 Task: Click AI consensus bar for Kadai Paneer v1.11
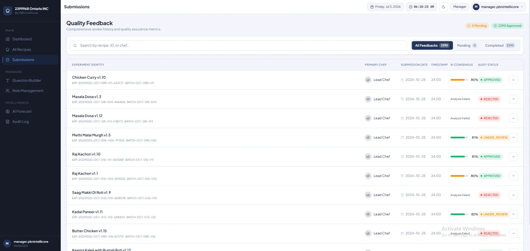point(459,214)
